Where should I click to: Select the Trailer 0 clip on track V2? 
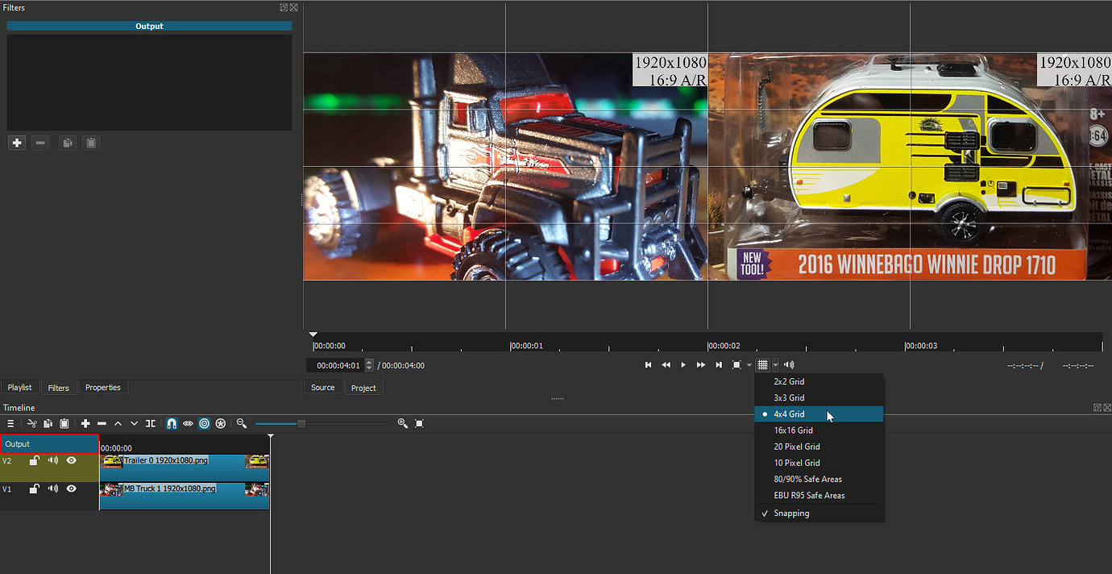(x=184, y=466)
